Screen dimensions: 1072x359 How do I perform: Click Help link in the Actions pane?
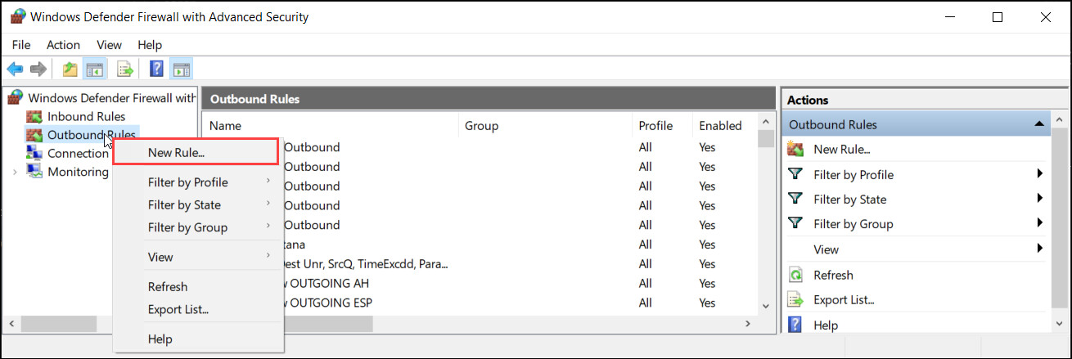826,325
